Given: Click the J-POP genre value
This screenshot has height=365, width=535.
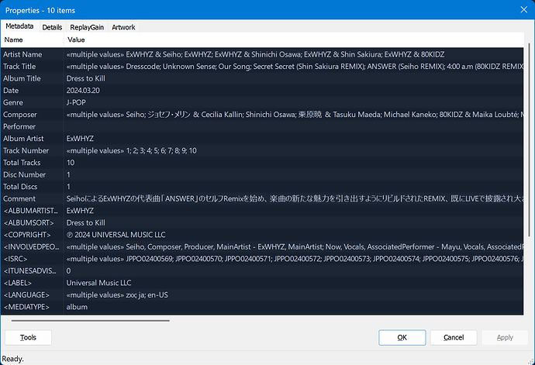Looking at the screenshot, I should [x=76, y=102].
